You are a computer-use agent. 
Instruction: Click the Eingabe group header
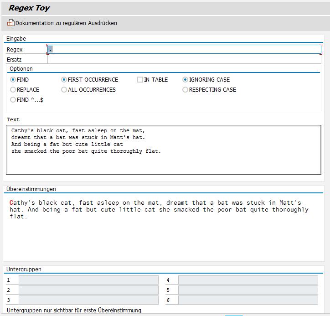pos(16,39)
